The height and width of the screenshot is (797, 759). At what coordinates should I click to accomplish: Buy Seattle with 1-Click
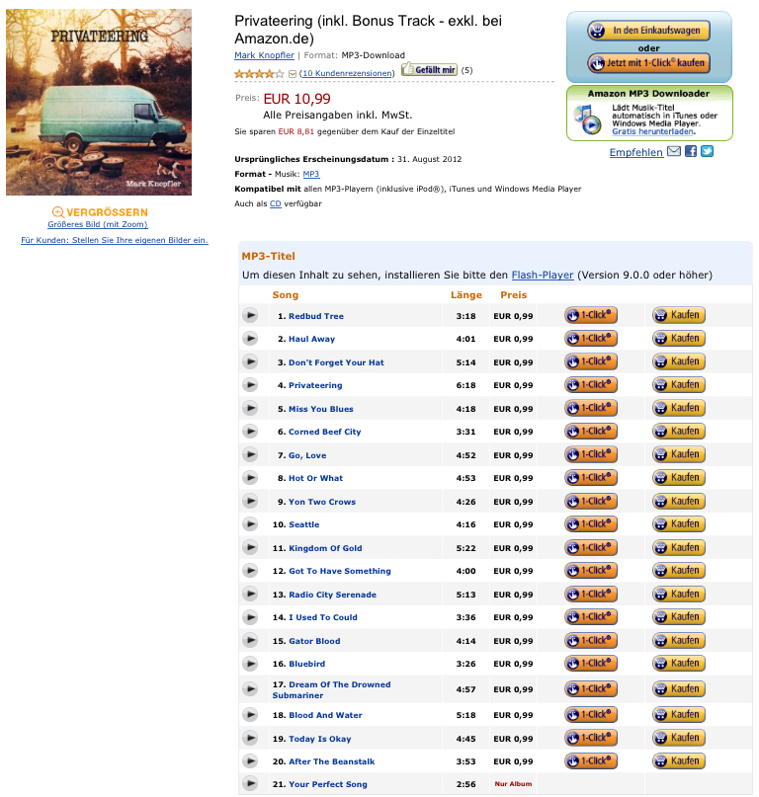click(x=591, y=524)
